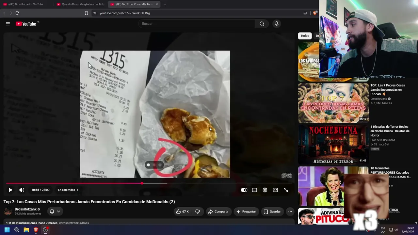Click the search magnifier button

[x=262, y=24]
